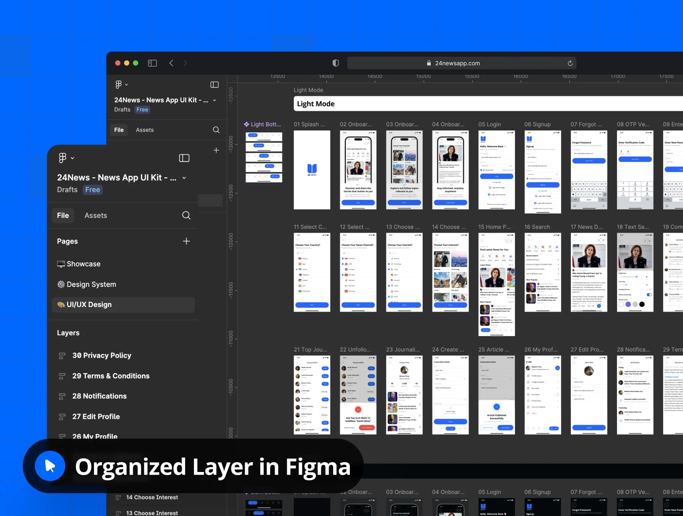Toggle Theme Automate switch in 18 Text frame

pos(649,295)
